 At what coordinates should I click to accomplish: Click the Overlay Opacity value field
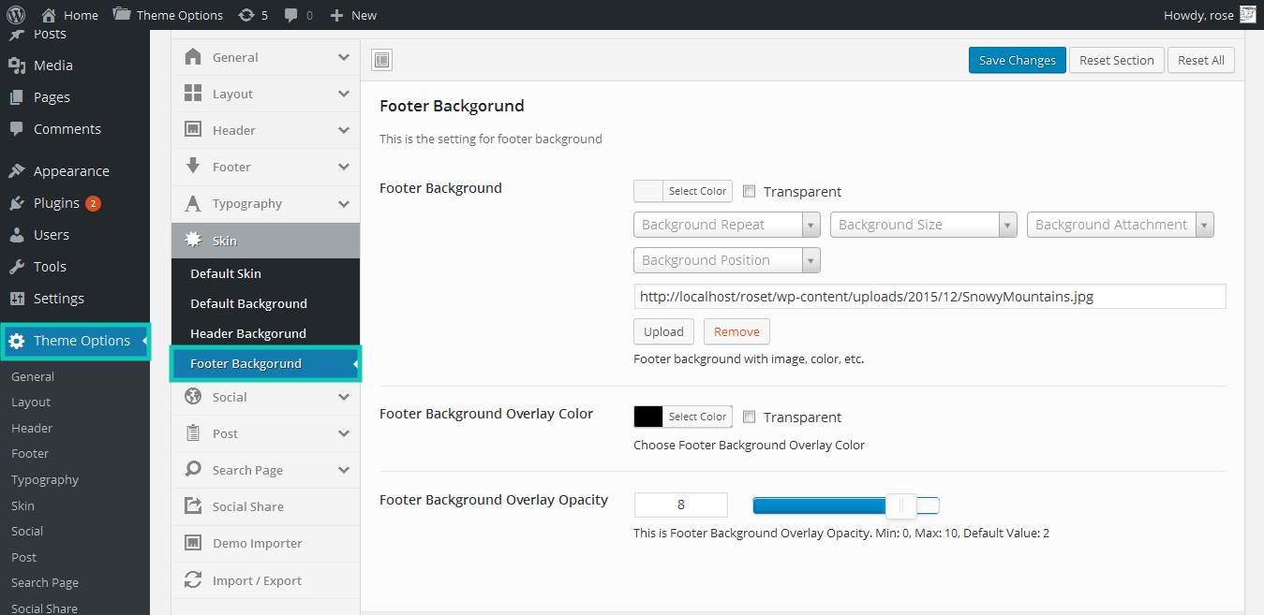681,505
